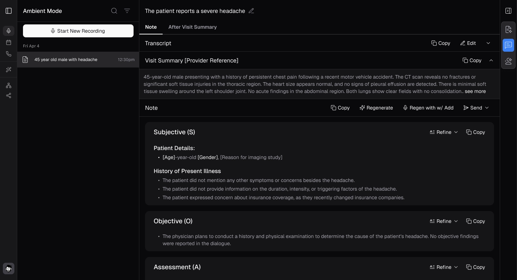Click the insurance coverage concern bullet
The image size is (517, 280).
pos(283,197)
